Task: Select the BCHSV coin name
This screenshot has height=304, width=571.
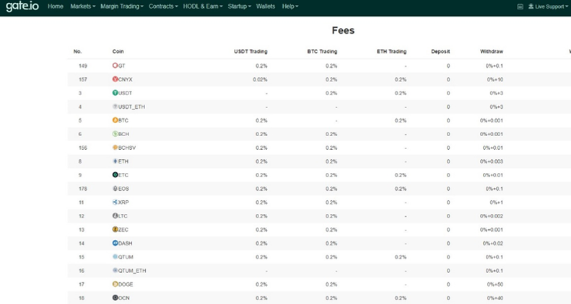Action: click(127, 148)
